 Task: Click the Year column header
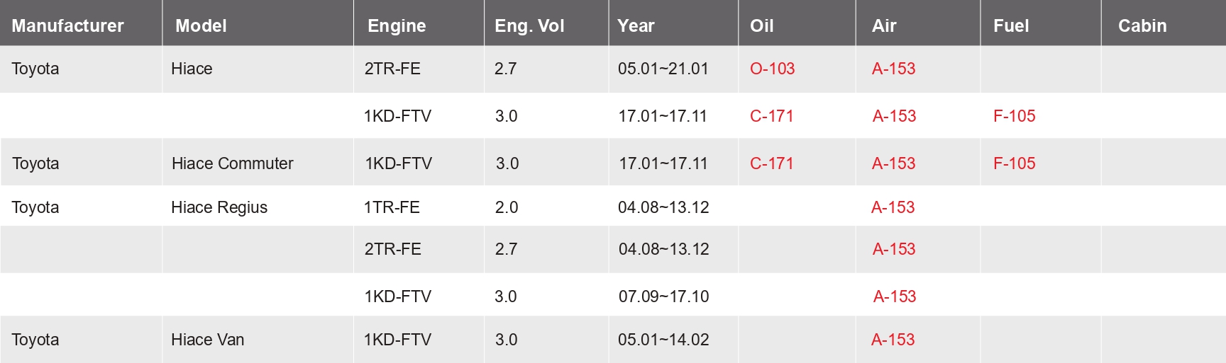[x=636, y=26]
